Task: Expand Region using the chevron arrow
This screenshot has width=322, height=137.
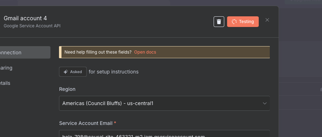Action: 265,103
